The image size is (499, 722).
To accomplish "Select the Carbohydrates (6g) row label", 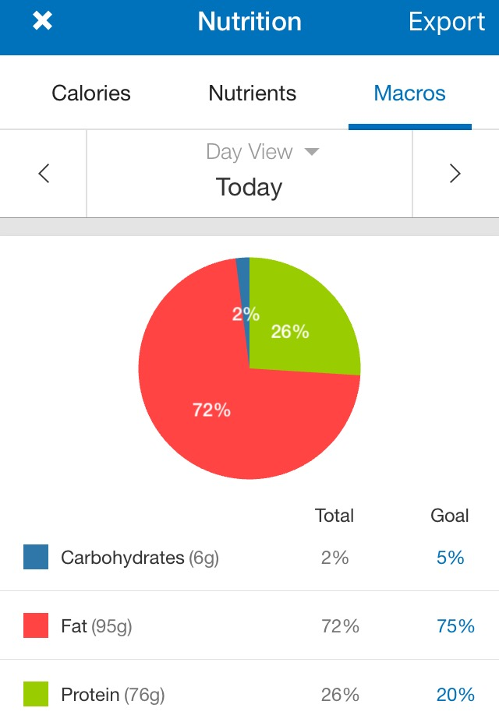I will [x=140, y=558].
